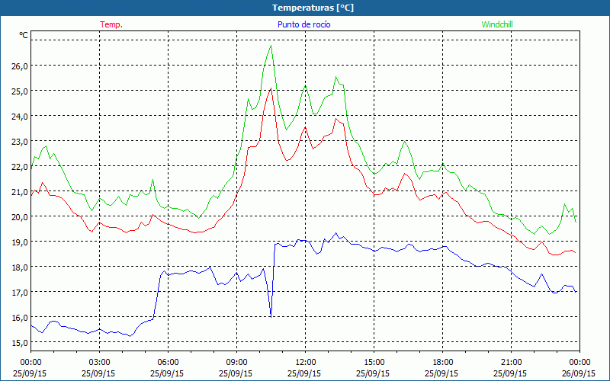Click the 22,0 y-axis value

click(20, 166)
